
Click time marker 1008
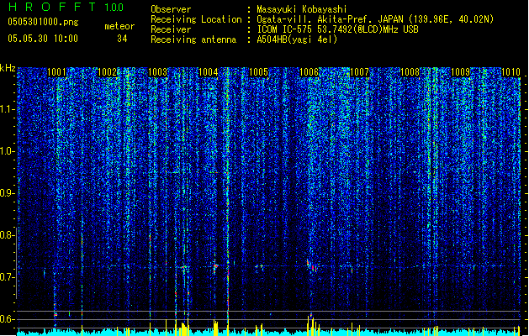click(410, 72)
